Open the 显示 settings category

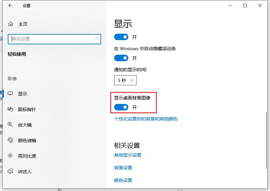coord(23,94)
